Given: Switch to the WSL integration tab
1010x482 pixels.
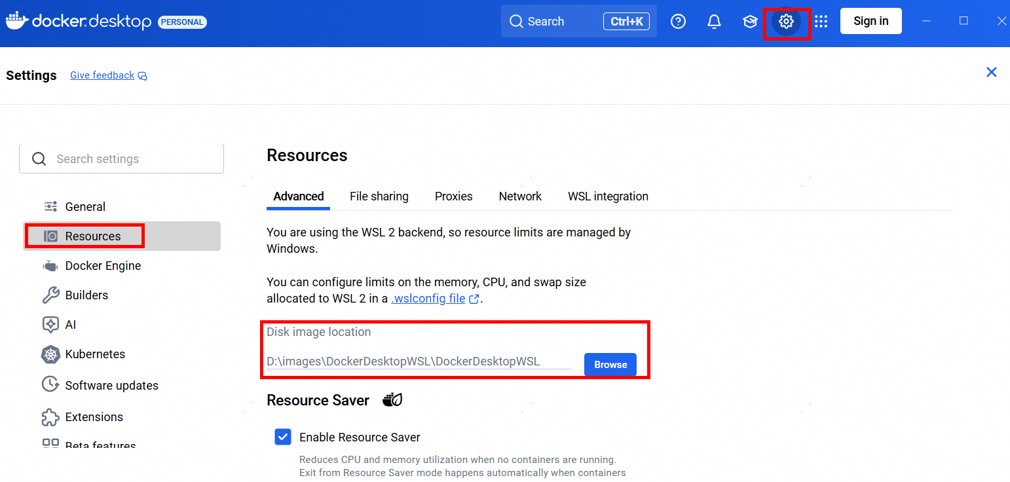Looking at the screenshot, I should point(608,196).
